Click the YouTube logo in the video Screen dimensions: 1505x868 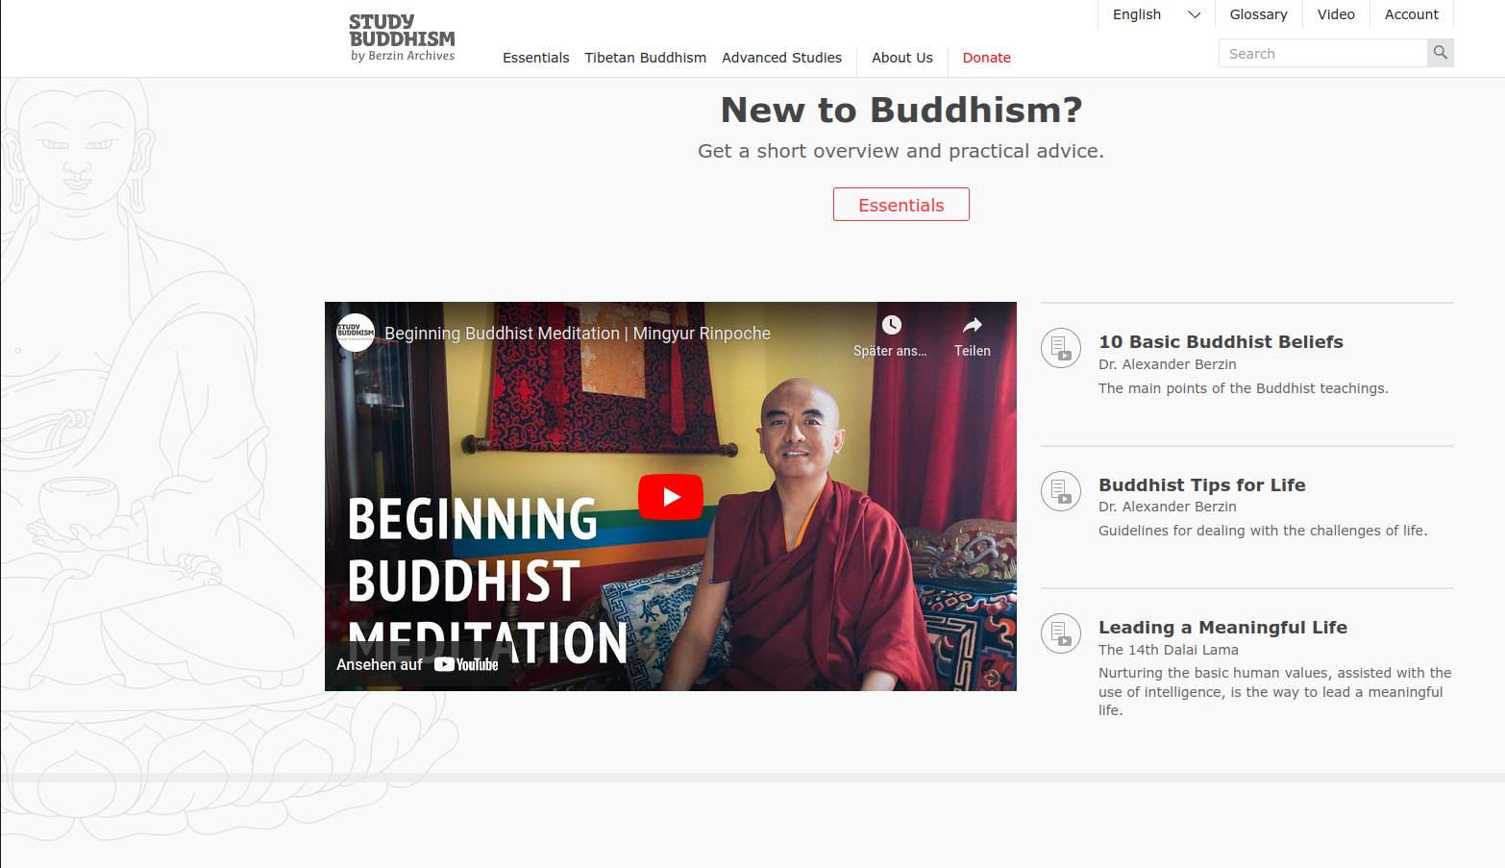(466, 664)
